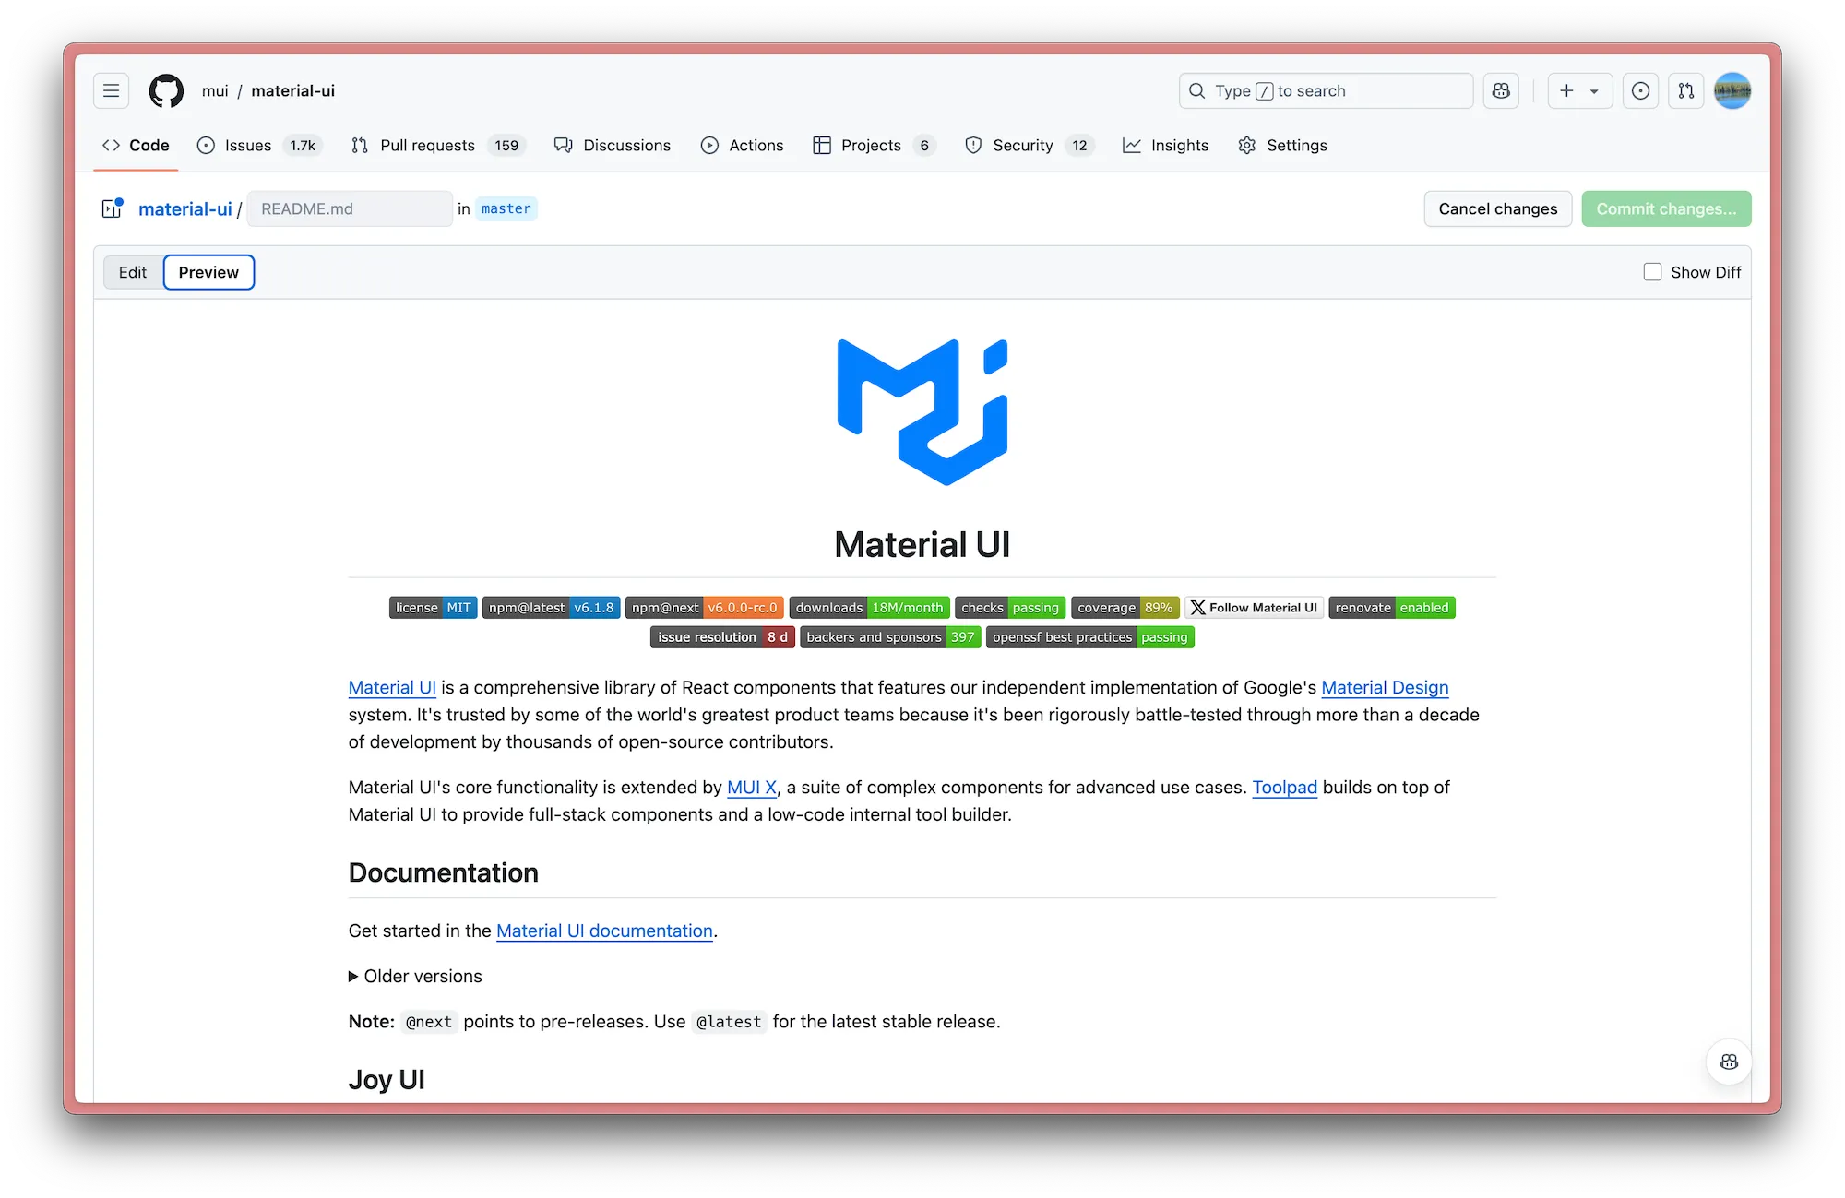The width and height of the screenshot is (1845, 1198).
Task: Open pull requests icon in header
Action: point(1686,90)
